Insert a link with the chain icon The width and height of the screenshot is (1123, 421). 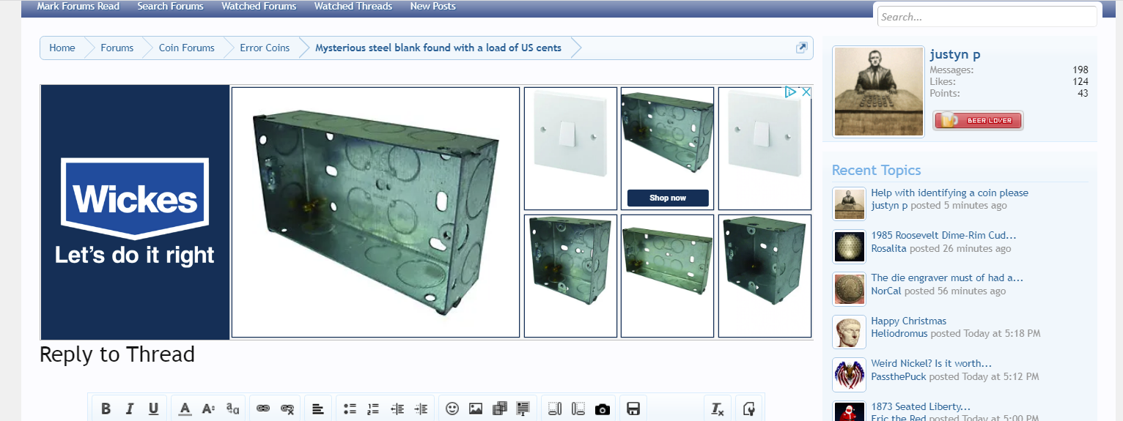pos(264,409)
